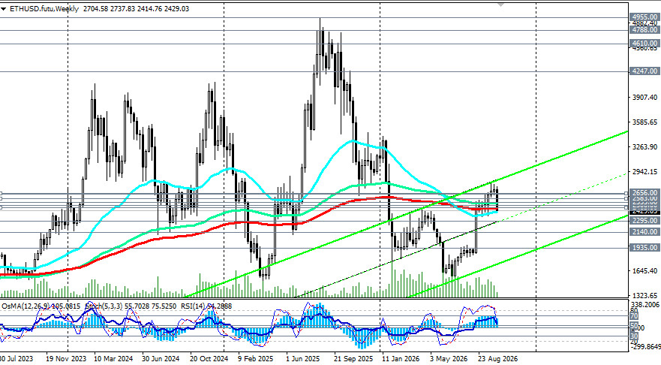661x365 pixels.
Task: Select the RSI(14) indicator label
Action: click(x=193, y=306)
